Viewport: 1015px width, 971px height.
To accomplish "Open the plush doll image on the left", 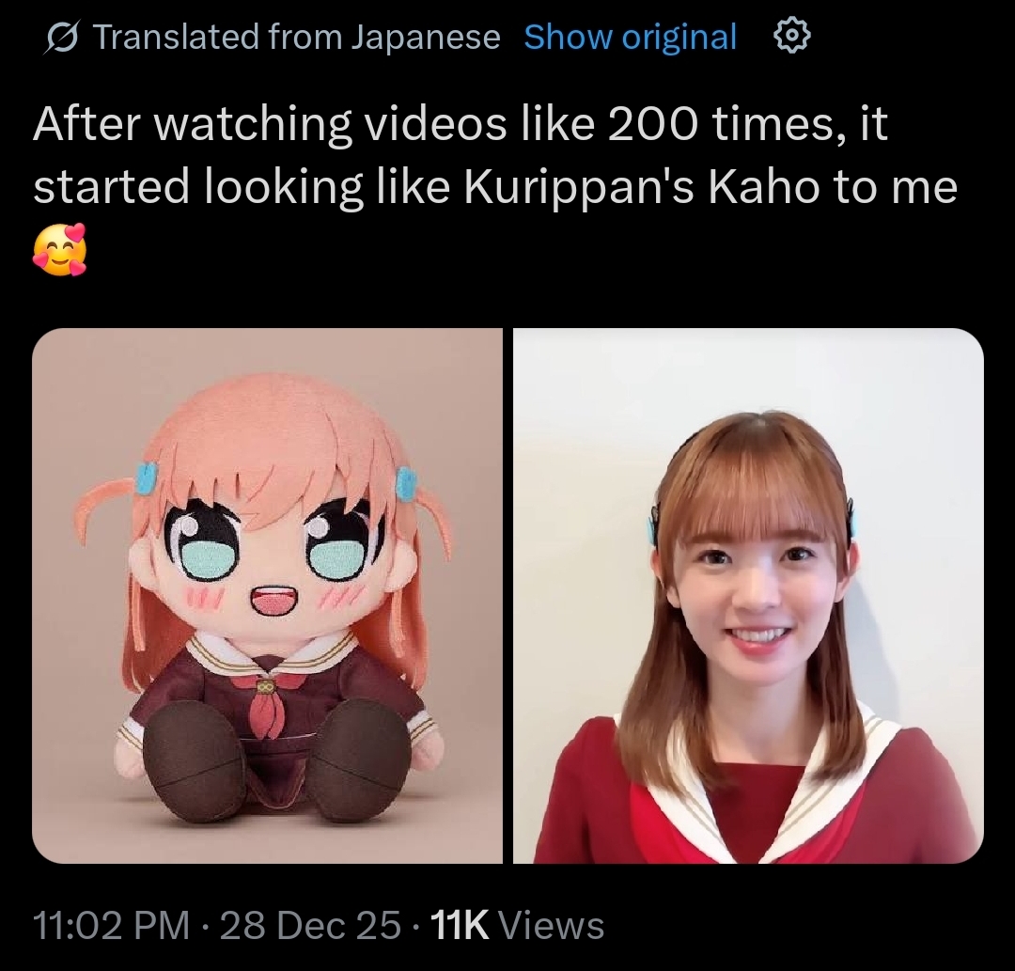I will click(267, 596).
